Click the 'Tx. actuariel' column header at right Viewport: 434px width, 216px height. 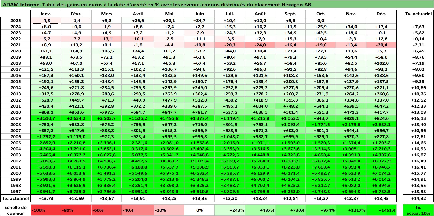pyautogui.click(x=418, y=14)
